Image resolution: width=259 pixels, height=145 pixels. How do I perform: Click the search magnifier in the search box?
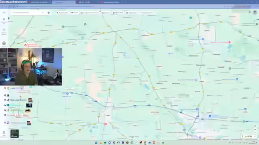click(43, 12)
